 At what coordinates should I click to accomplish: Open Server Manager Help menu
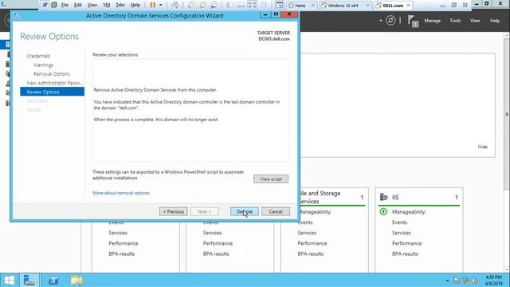click(x=495, y=21)
